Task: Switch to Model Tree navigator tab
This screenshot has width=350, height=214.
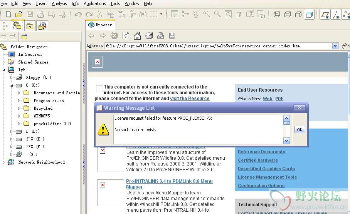Action: point(5,26)
